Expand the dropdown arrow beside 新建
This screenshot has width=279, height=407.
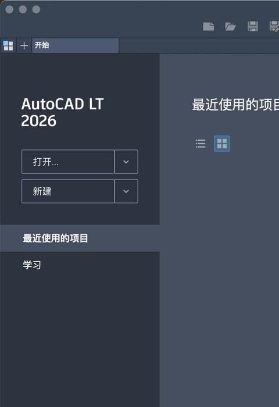coord(126,191)
